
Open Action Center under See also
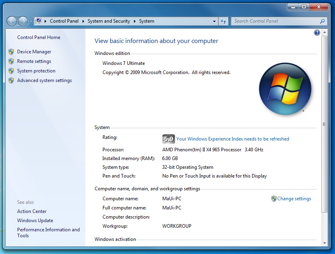coord(32,211)
